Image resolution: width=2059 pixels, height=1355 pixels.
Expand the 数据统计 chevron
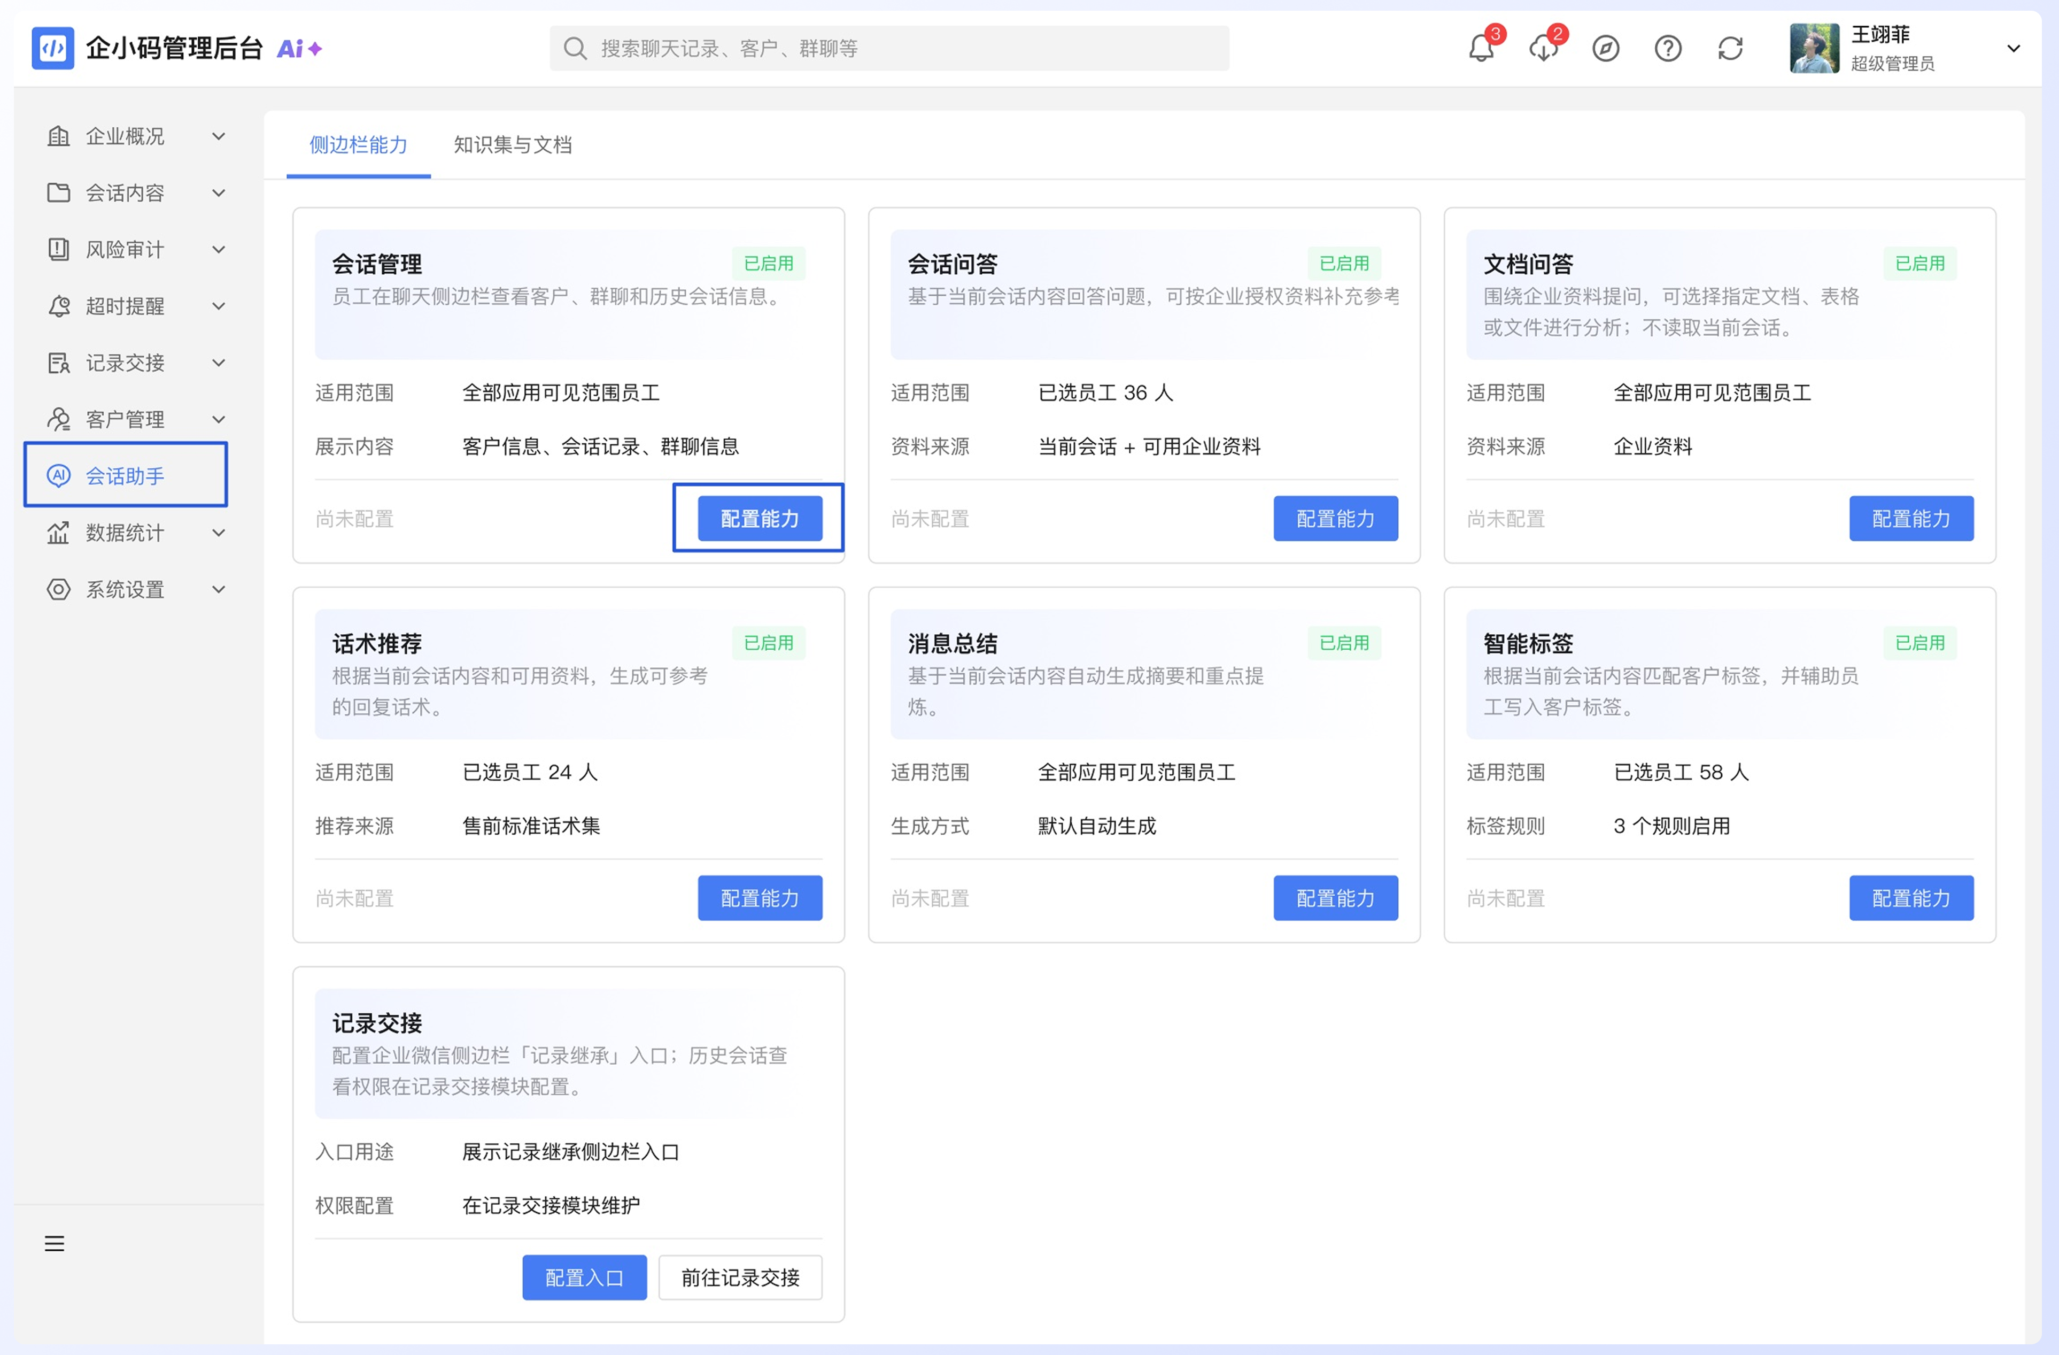pos(219,532)
